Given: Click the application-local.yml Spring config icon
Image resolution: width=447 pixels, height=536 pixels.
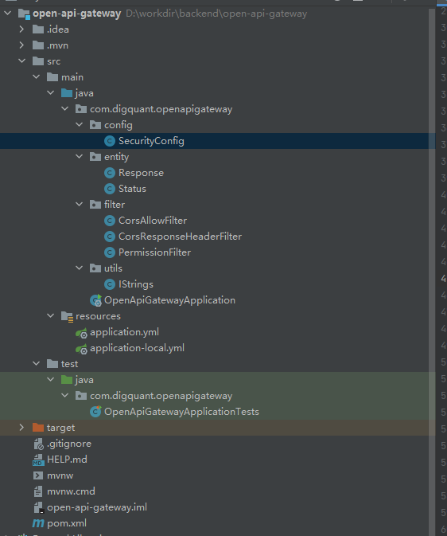Looking at the screenshot, I should click(81, 349).
